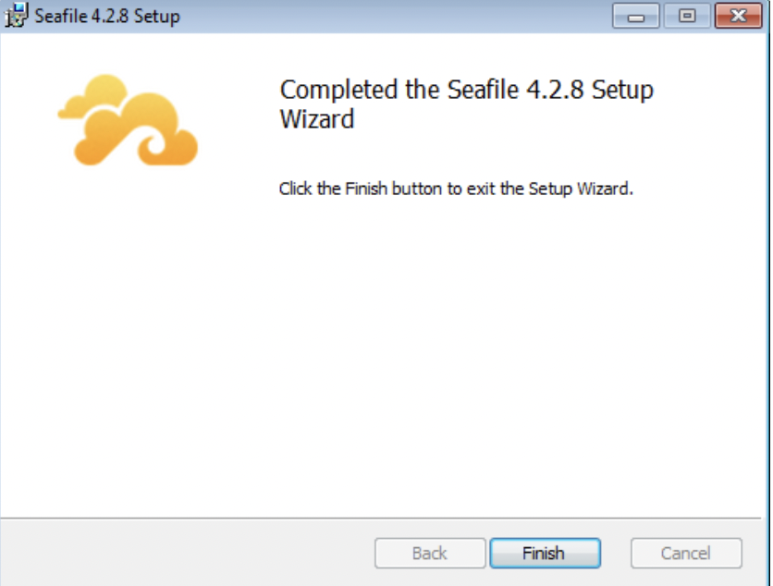Click the blank white area below the instructions
This screenshot has height=586, width=773.
(x=462, y=351)
